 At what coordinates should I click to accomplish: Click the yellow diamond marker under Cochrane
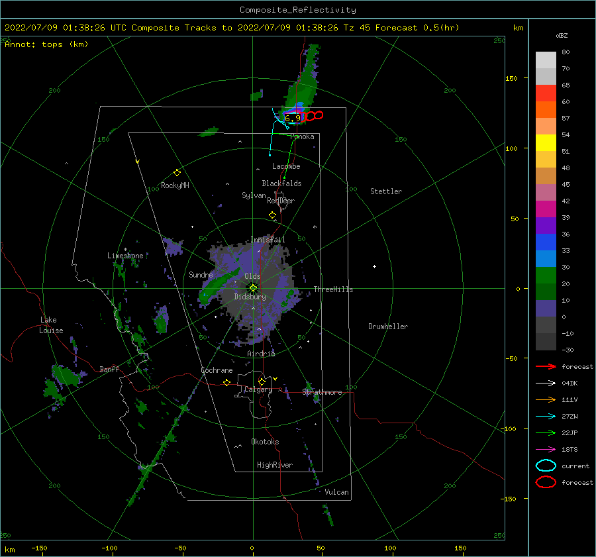[226, 382]
